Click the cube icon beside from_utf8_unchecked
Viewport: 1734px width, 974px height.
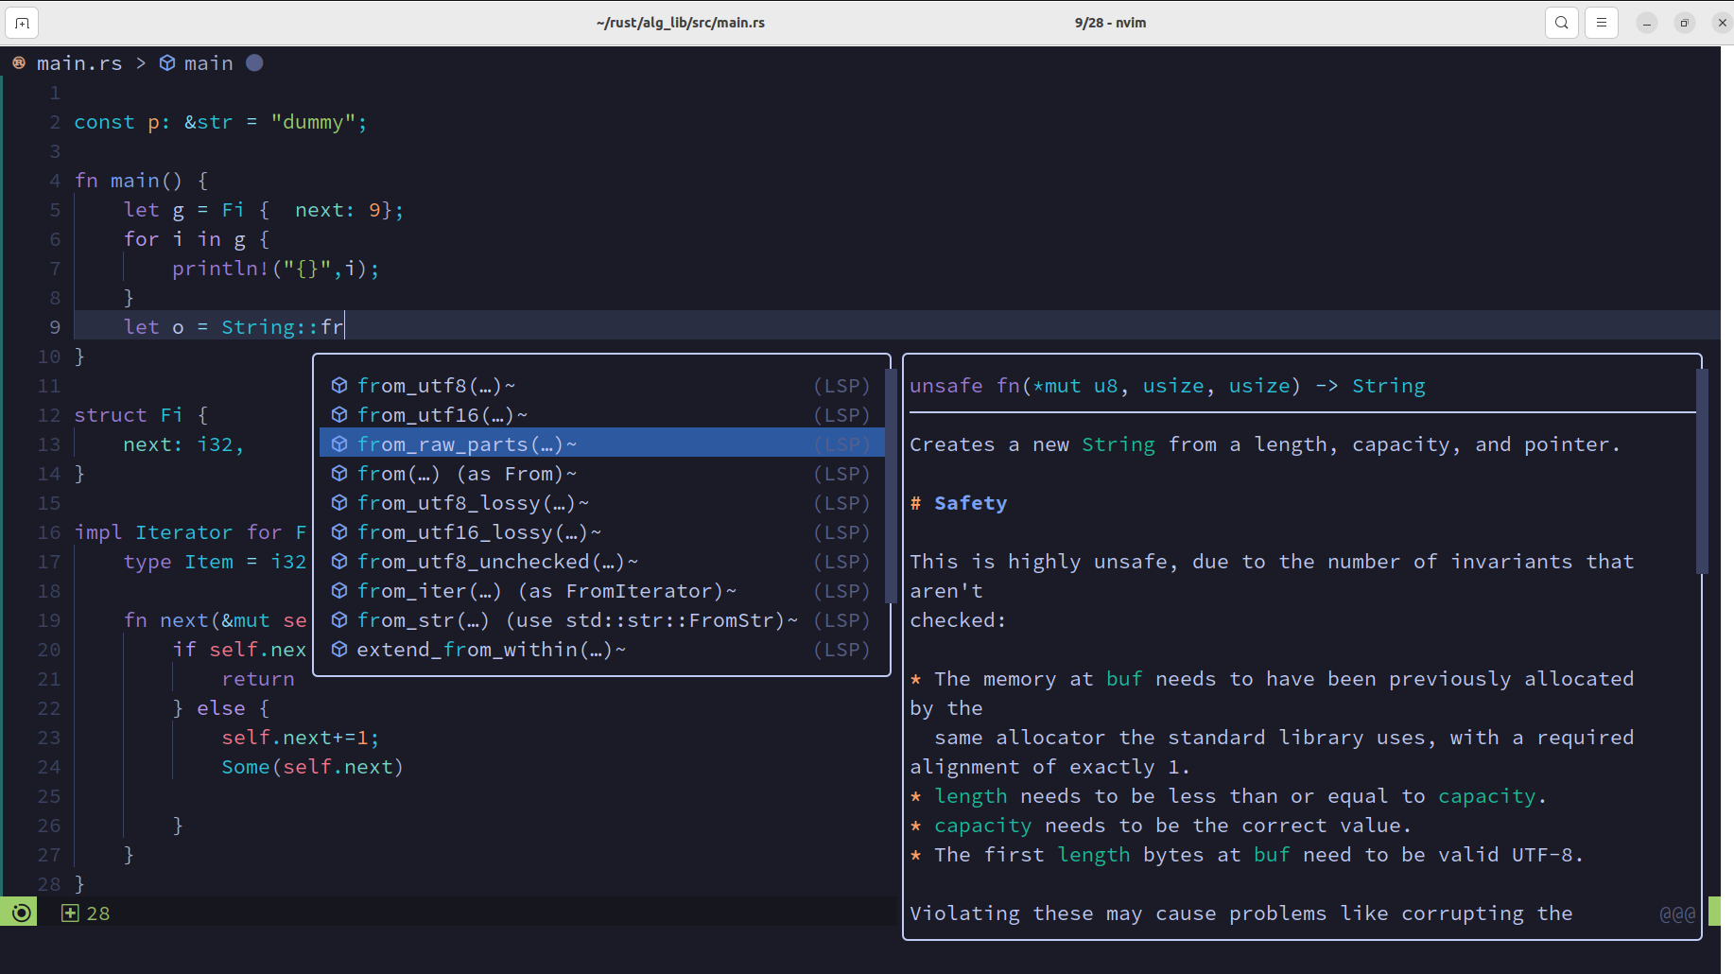[339, 561]
